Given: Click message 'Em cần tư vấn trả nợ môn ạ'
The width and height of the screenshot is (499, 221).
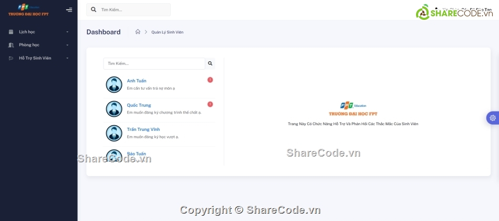Looking at the screenshot, I should [x=151, y=88].
